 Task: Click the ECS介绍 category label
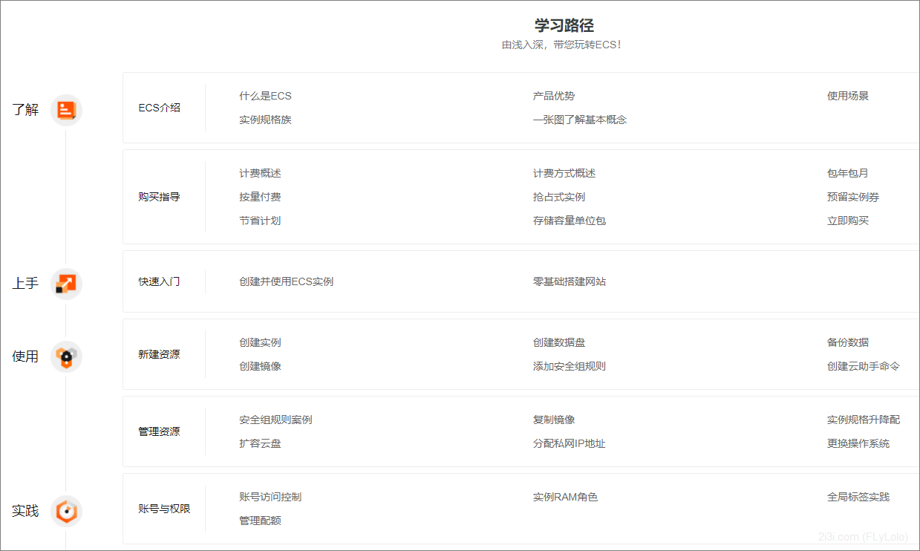[x=159, y=108]
